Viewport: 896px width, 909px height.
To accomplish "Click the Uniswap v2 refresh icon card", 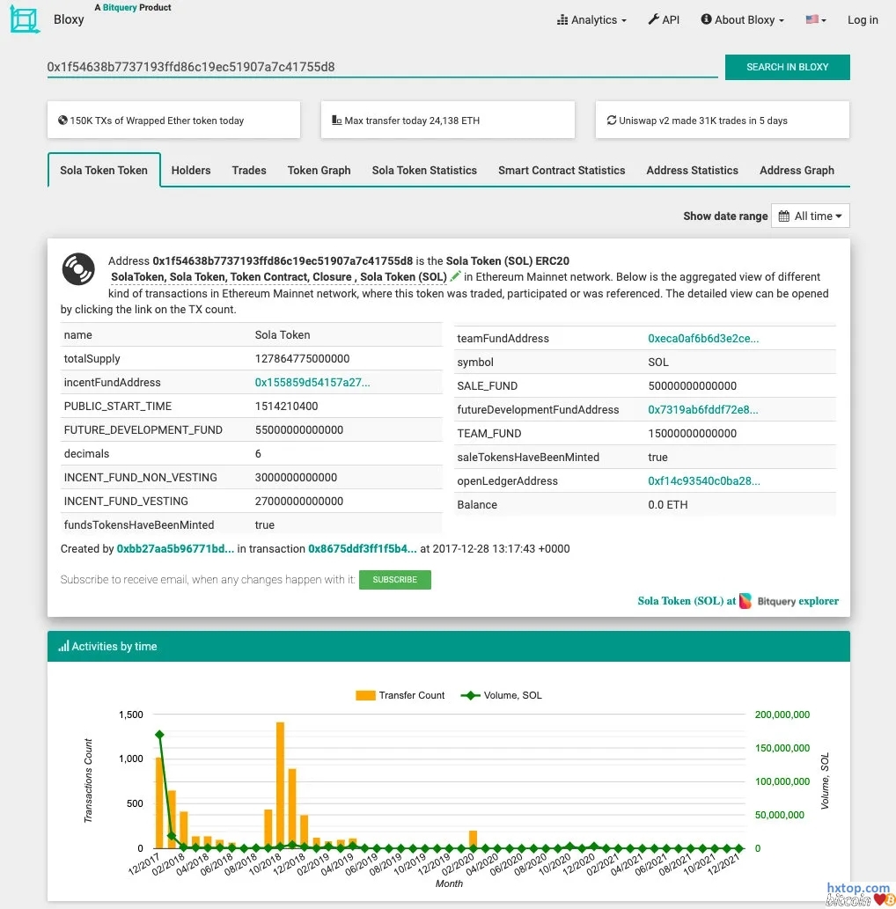I will click(x=612, y=121).
